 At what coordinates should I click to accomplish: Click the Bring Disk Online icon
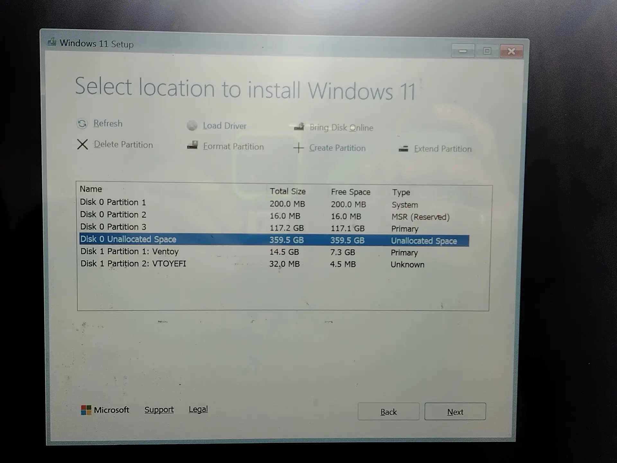click(299, 127)
